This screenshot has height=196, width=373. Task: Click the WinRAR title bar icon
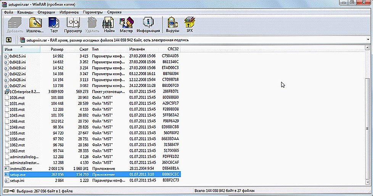[4, 4]
